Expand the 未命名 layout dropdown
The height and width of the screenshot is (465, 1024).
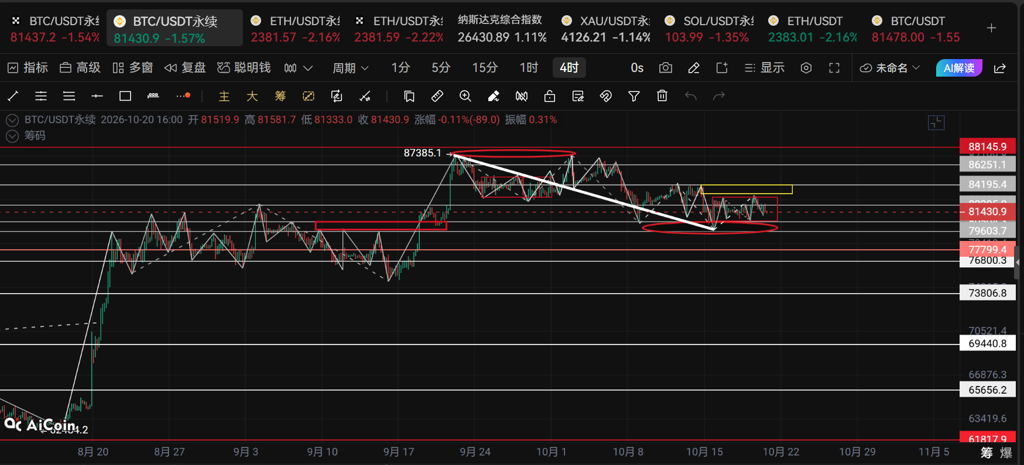coord(890,68)
